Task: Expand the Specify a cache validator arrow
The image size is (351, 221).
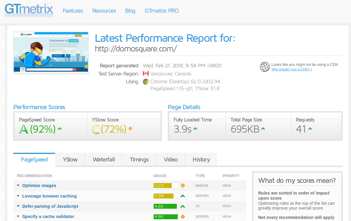Action: coord(18,216)
